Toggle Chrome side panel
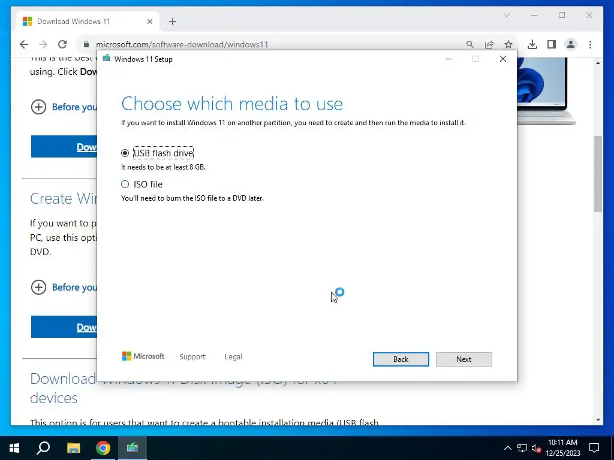The image size is (614, 460). [x=552, y=44]
